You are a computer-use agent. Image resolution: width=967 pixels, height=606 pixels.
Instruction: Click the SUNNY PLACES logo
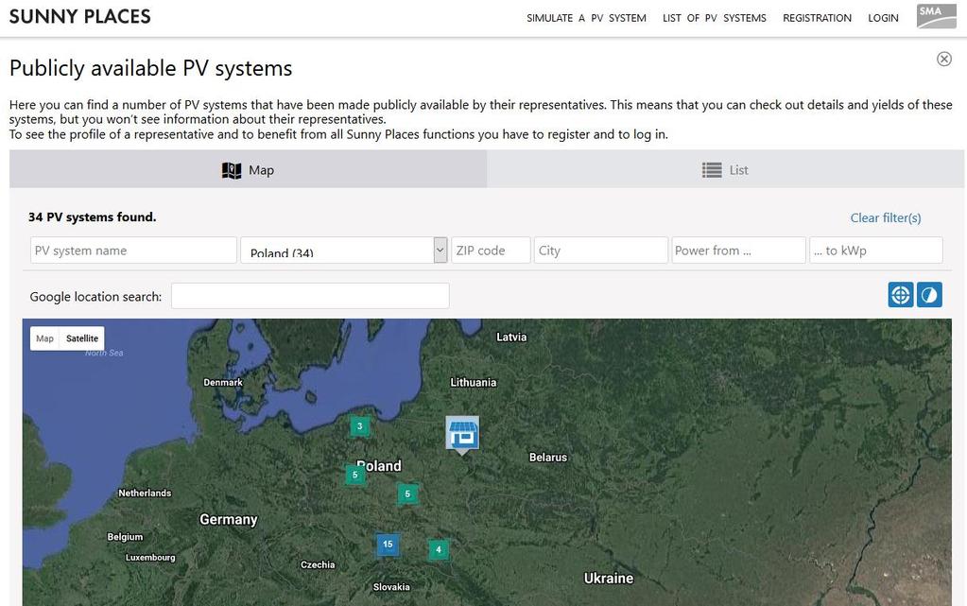click(x=80, y=17)
